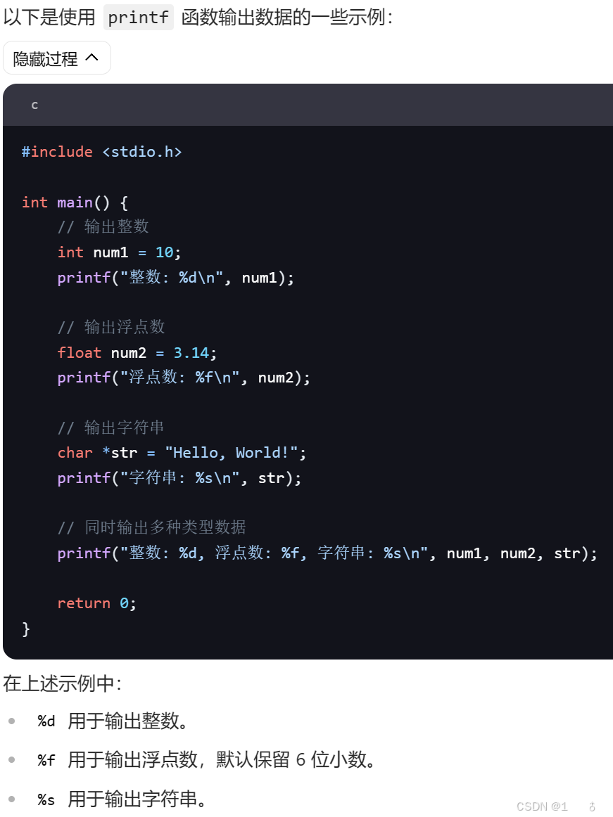Click the CSDN watermark text at bottom right
This screenshot has width=613, height=817.
click(x=542, y=806)
